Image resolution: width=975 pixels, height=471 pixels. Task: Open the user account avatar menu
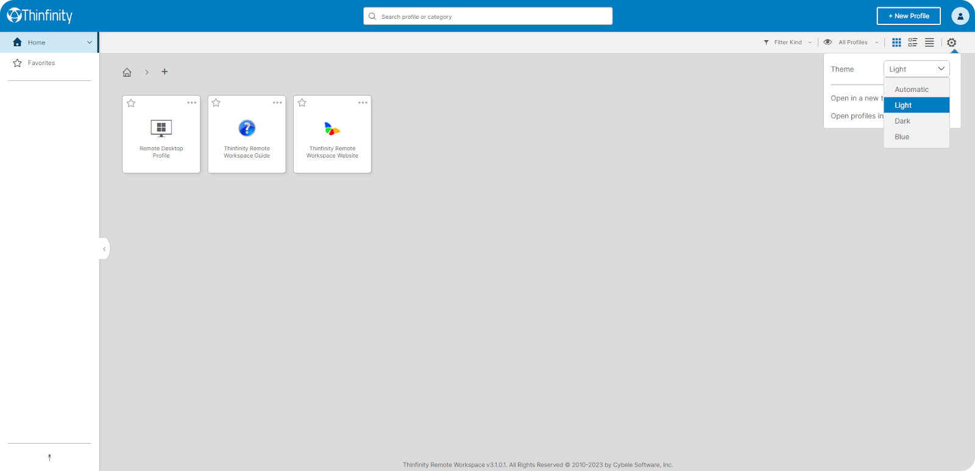pyautogui.click(x=960, y=16)
